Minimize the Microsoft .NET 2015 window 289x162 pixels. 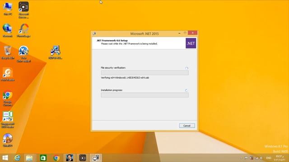(179, 33)
